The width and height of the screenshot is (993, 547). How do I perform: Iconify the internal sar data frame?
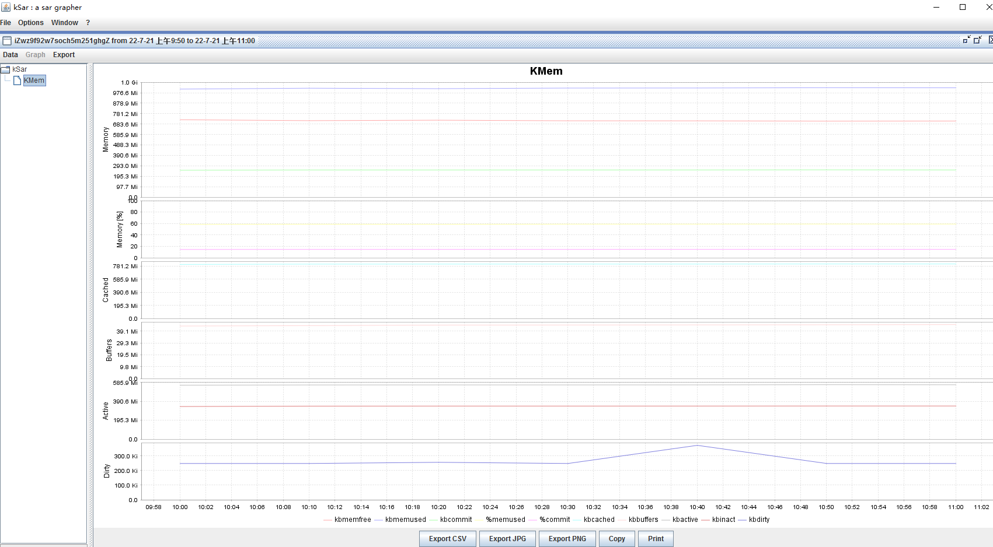(967, 40)
